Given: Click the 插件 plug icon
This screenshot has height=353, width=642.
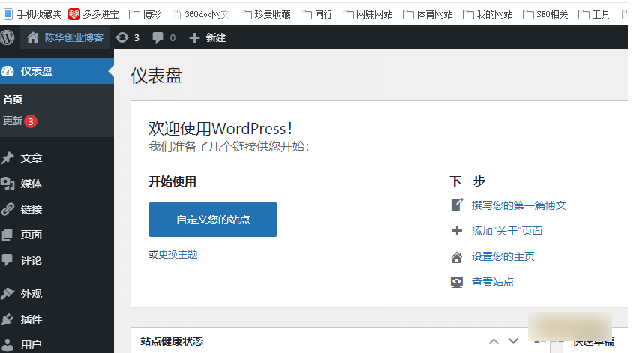Looking at the screenshot, I should [7, 319].
